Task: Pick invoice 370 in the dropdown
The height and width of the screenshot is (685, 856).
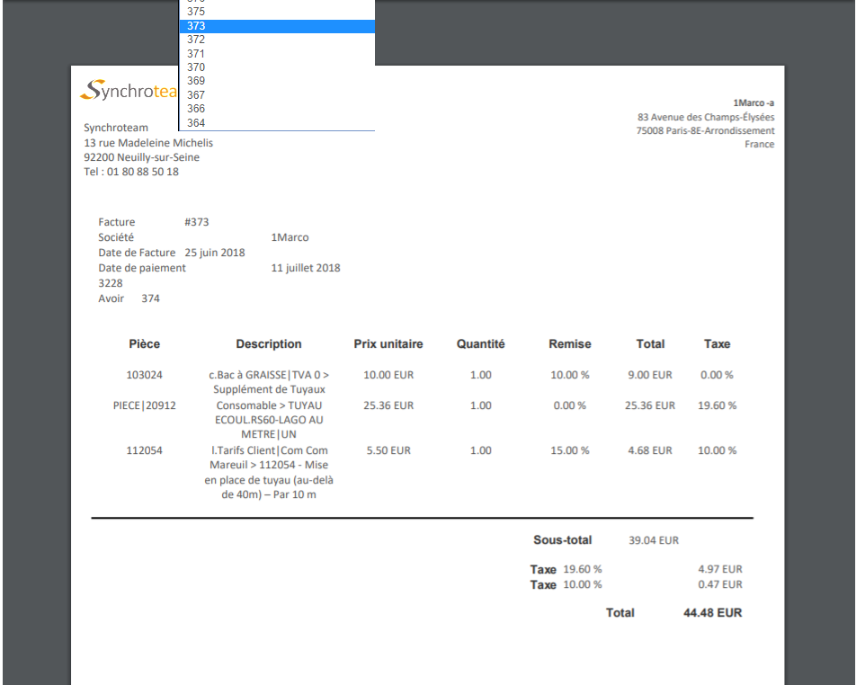Action: [277, 67]
